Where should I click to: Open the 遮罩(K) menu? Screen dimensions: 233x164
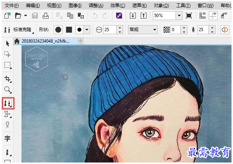tap(140, 6)
